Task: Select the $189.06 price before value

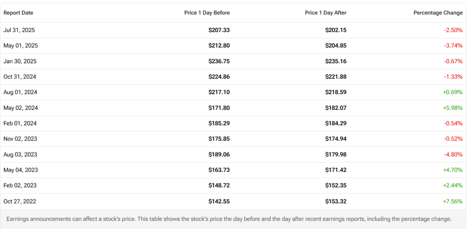Action: [219, 154]
